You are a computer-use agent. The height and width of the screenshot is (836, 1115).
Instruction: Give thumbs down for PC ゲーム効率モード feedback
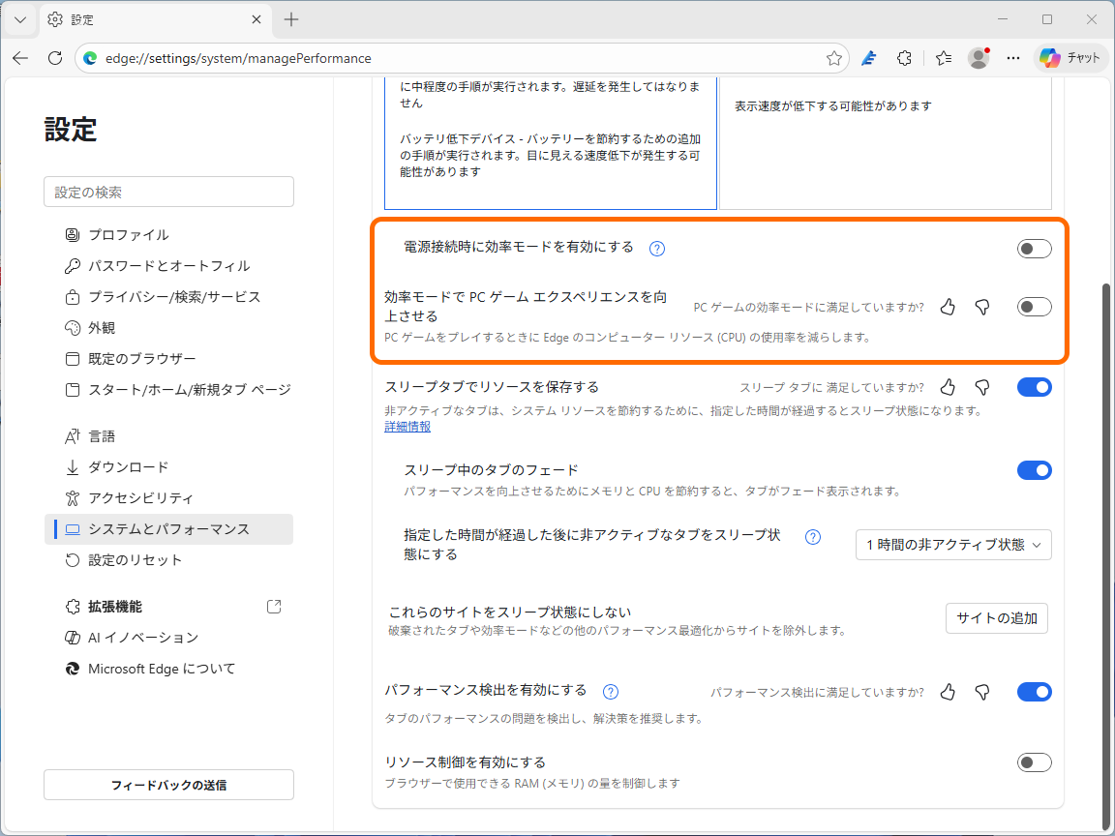(981, 307)
